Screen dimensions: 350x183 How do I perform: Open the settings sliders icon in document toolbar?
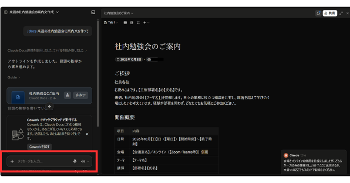pyautogui.click(x=138, y=23)
